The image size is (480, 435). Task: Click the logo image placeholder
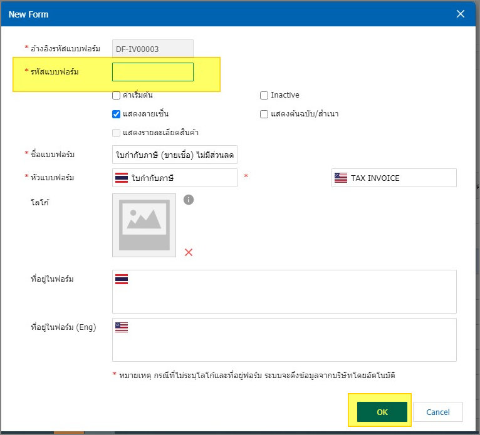pyautogui.click(x=144, y=225)
